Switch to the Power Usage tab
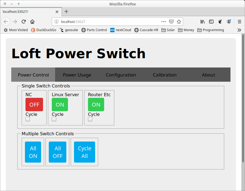The height and width of the screenshot is (191, 245). pos(77,75)
